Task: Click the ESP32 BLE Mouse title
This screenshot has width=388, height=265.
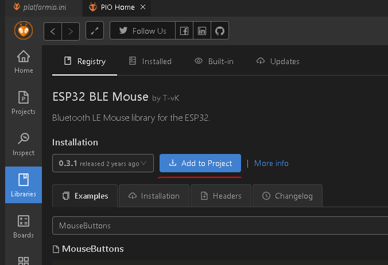Action: pos(100,97)
